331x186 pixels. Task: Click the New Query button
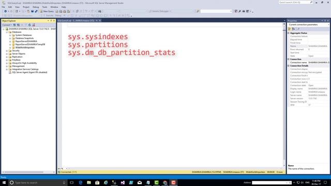47,11
